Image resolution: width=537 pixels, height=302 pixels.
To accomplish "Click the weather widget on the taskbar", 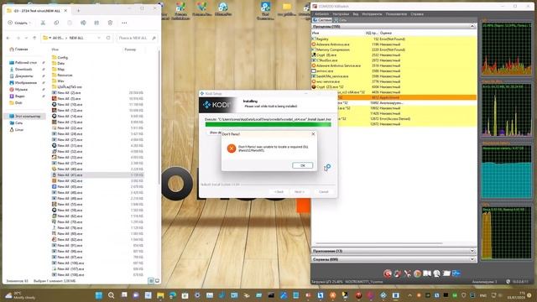I will 21,295.
